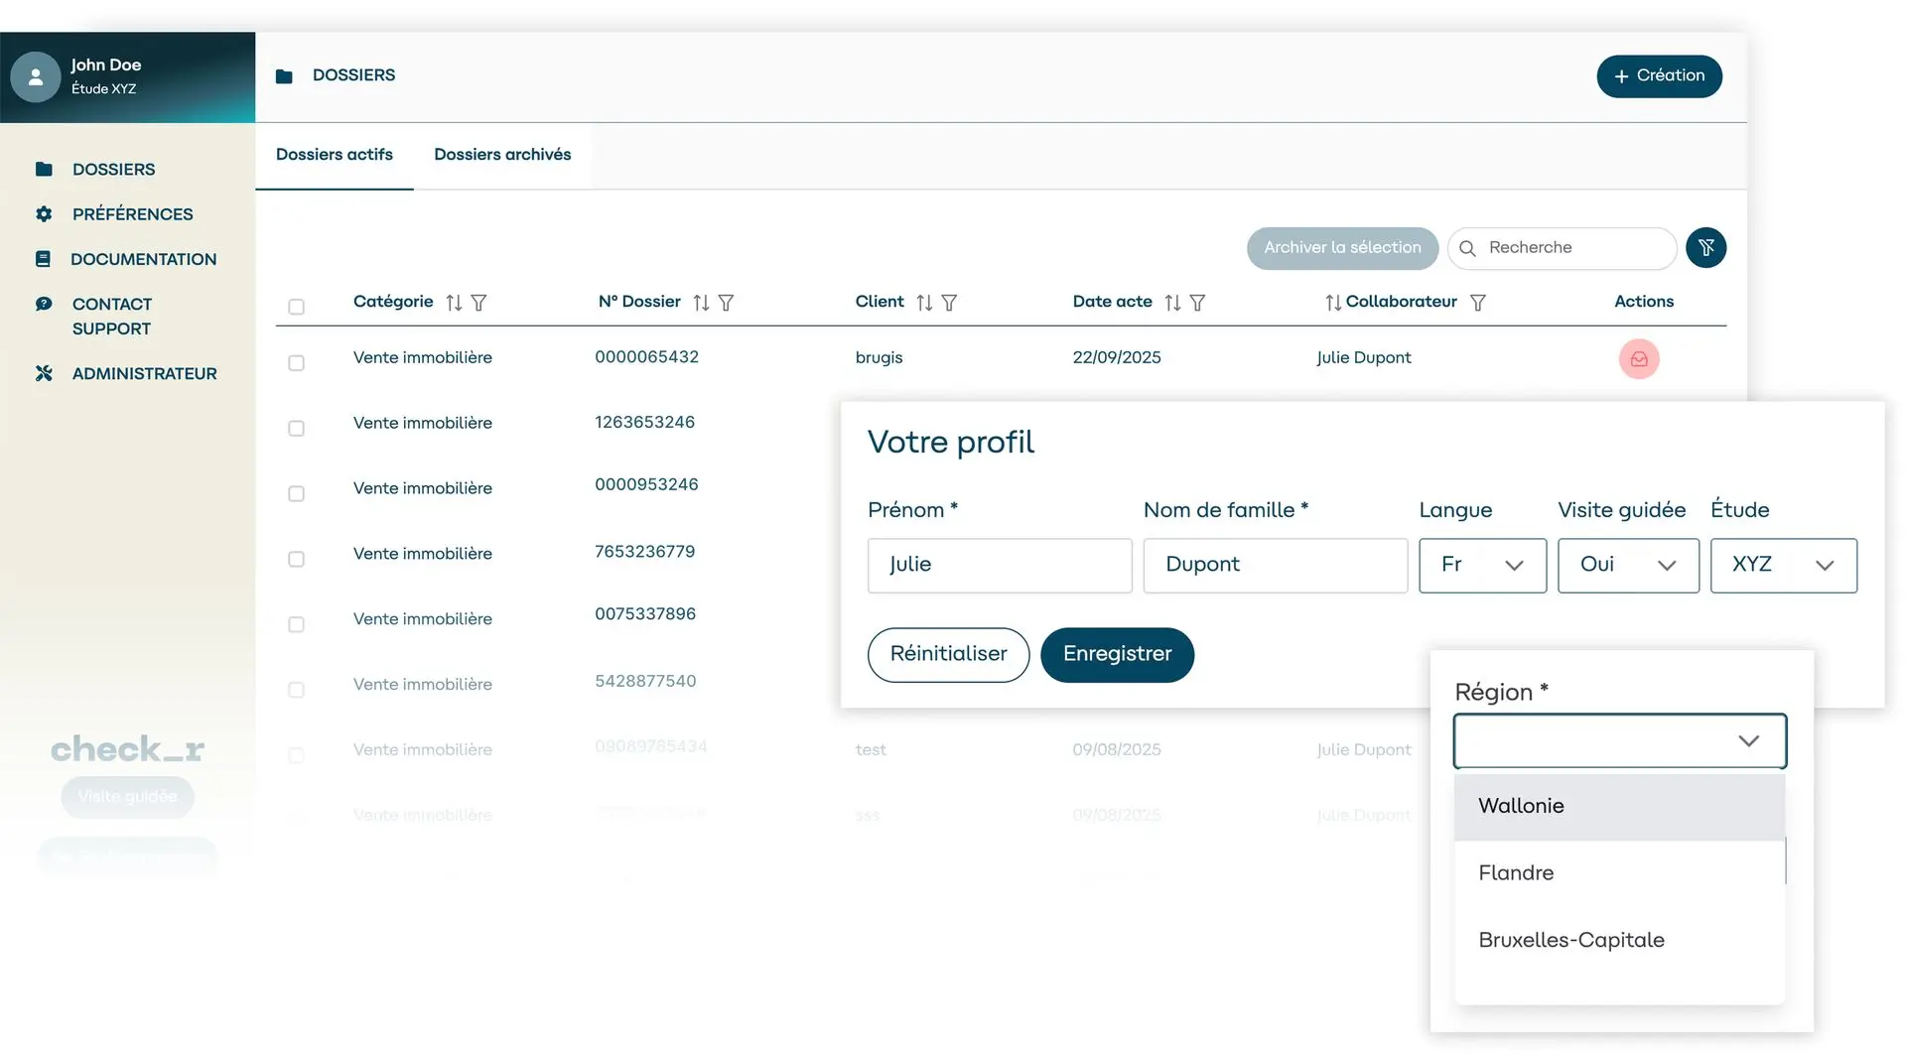The width and height of the screenshot is (1906, 1055).
Task: Select the Dossiers actifs tab
Action: [x=335, y=155]
